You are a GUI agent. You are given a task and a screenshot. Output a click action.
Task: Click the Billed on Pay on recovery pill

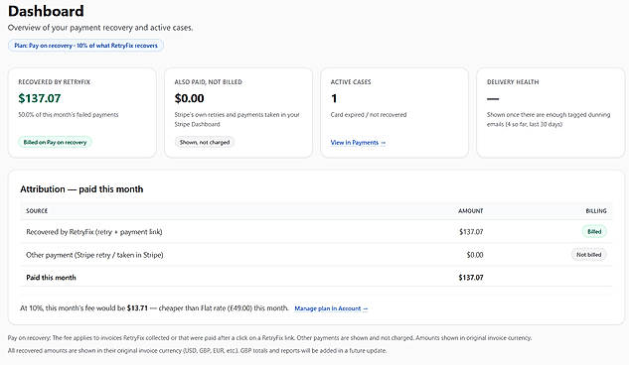pos(55,142)
